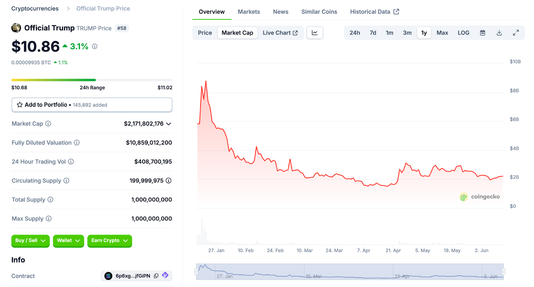Expand the Market Cap value chevron
Screen dimensions: 534x287
coord(169,124)
